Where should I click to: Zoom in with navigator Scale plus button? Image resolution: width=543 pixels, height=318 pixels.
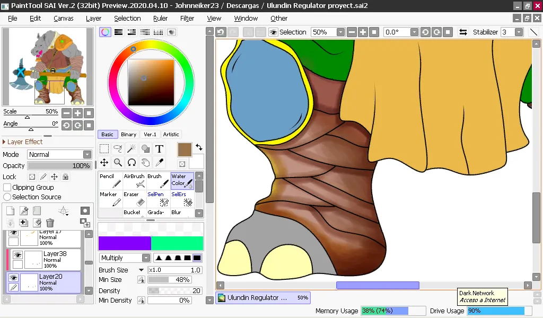[x=77, y=113]
